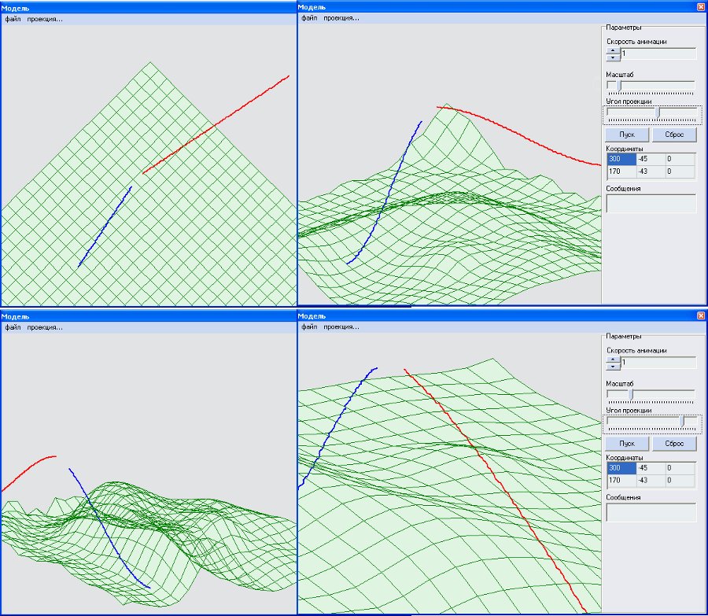The image size is (708, 616).
Task: Click the Сообщения message box in lower-right window
Action: 651,512
